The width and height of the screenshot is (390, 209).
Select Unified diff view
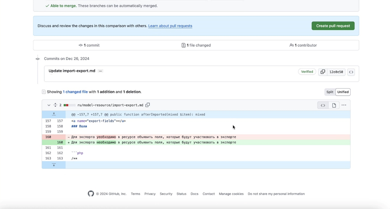point(343,92)
